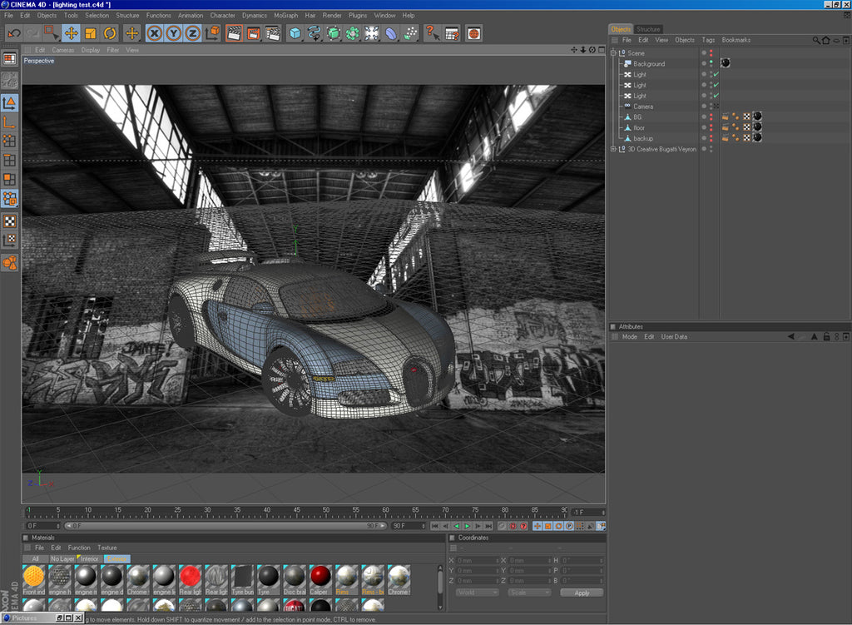Toggle the first Light's green enable checkmark

(x=716, y=74)
